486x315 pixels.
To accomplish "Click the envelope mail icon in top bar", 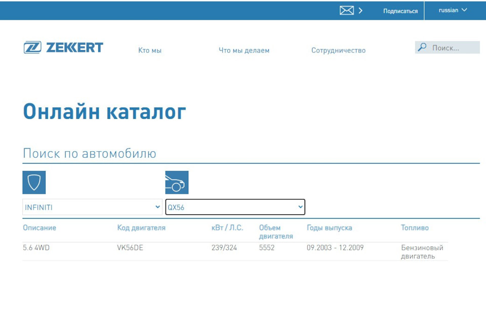I will pos(346,10).
